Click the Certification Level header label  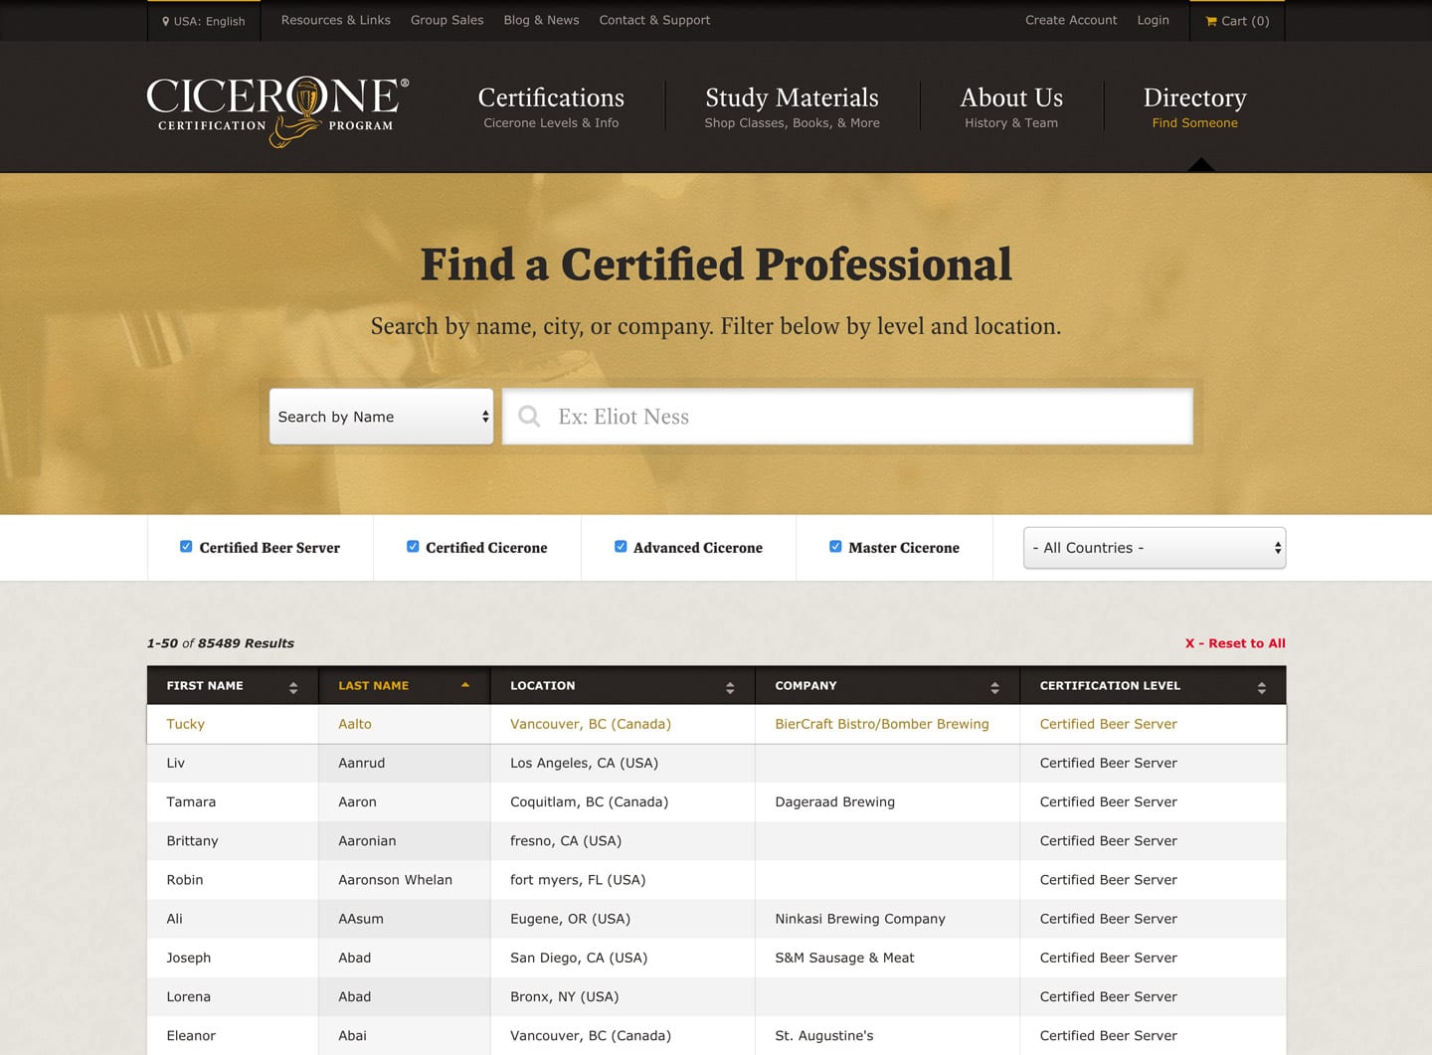click(1110, 686)
